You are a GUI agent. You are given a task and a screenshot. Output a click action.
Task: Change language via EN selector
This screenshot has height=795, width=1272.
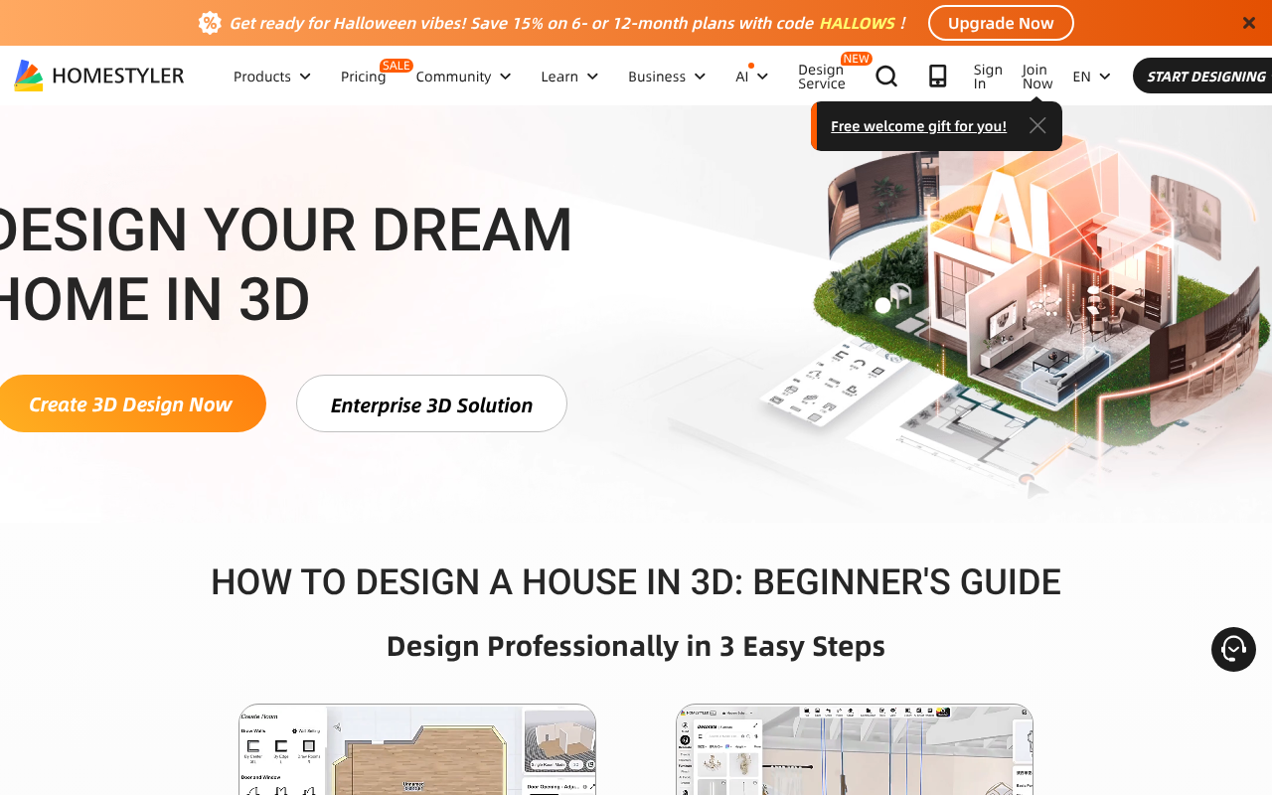click(1091, 77)
